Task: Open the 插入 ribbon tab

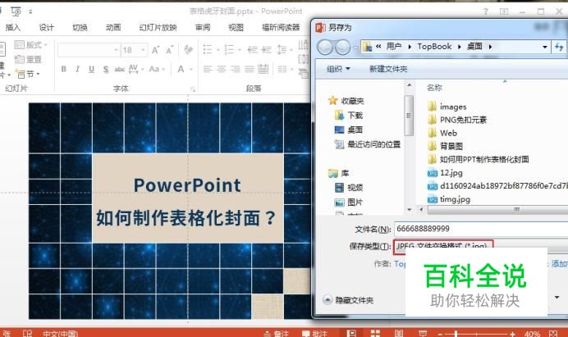Action: click(13, 28)
